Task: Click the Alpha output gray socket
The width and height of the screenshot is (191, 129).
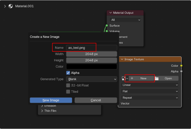Action: coord(181,72)
